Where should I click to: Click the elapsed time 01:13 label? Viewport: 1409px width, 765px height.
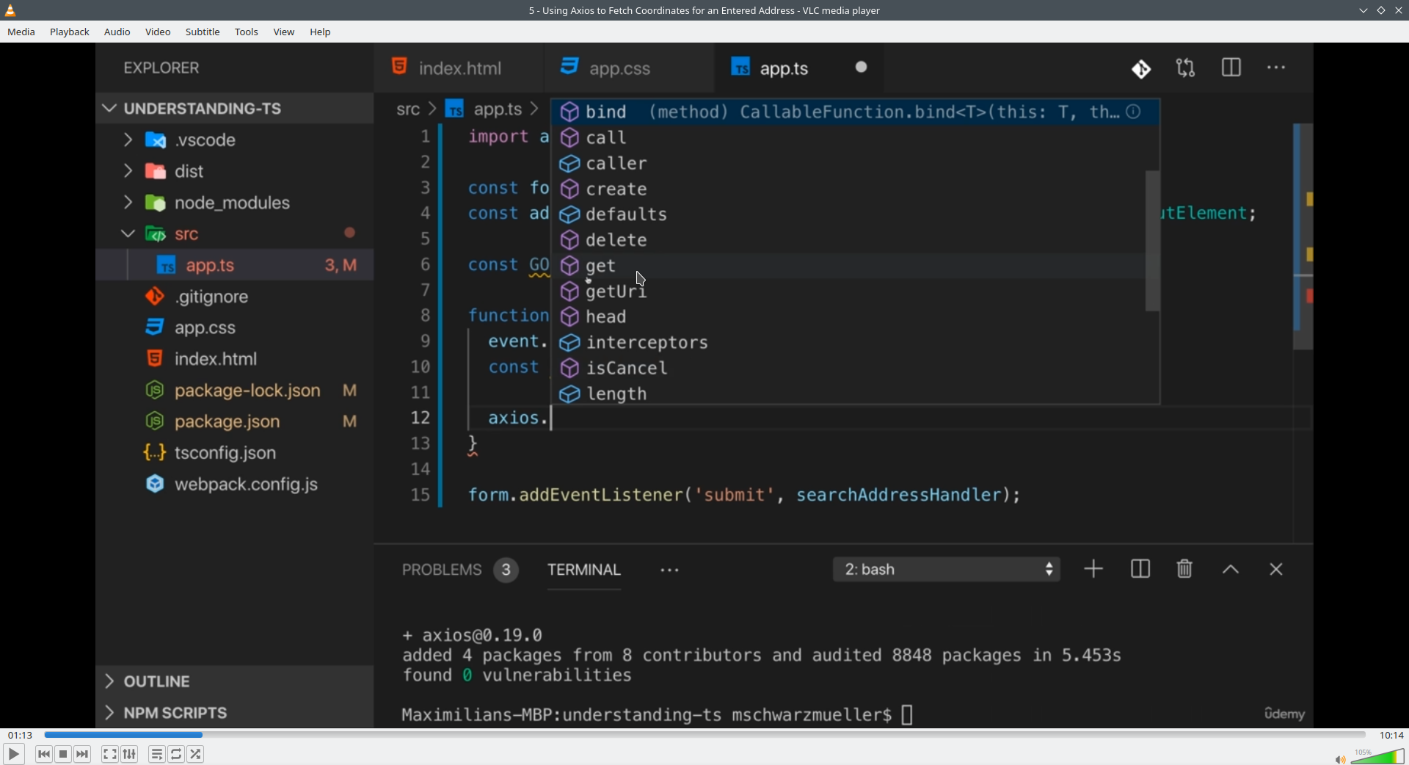[x=20, y=735]
